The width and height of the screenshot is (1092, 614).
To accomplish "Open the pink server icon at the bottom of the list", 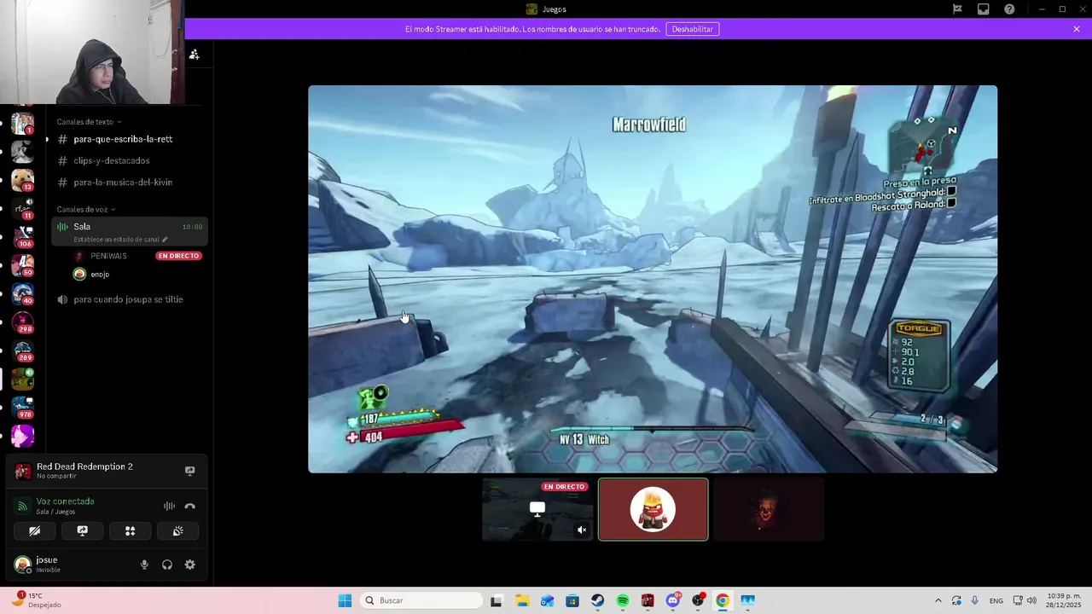I will click(x=22, y=436).
